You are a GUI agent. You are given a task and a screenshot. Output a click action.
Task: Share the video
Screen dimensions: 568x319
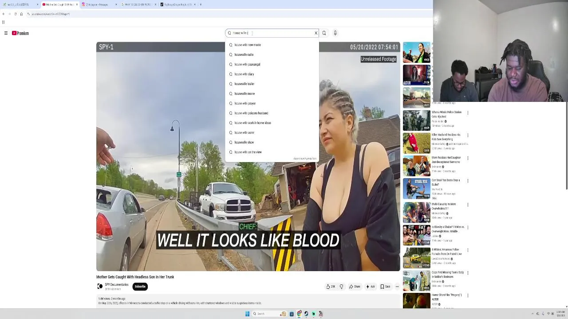[x=355, y=287]
